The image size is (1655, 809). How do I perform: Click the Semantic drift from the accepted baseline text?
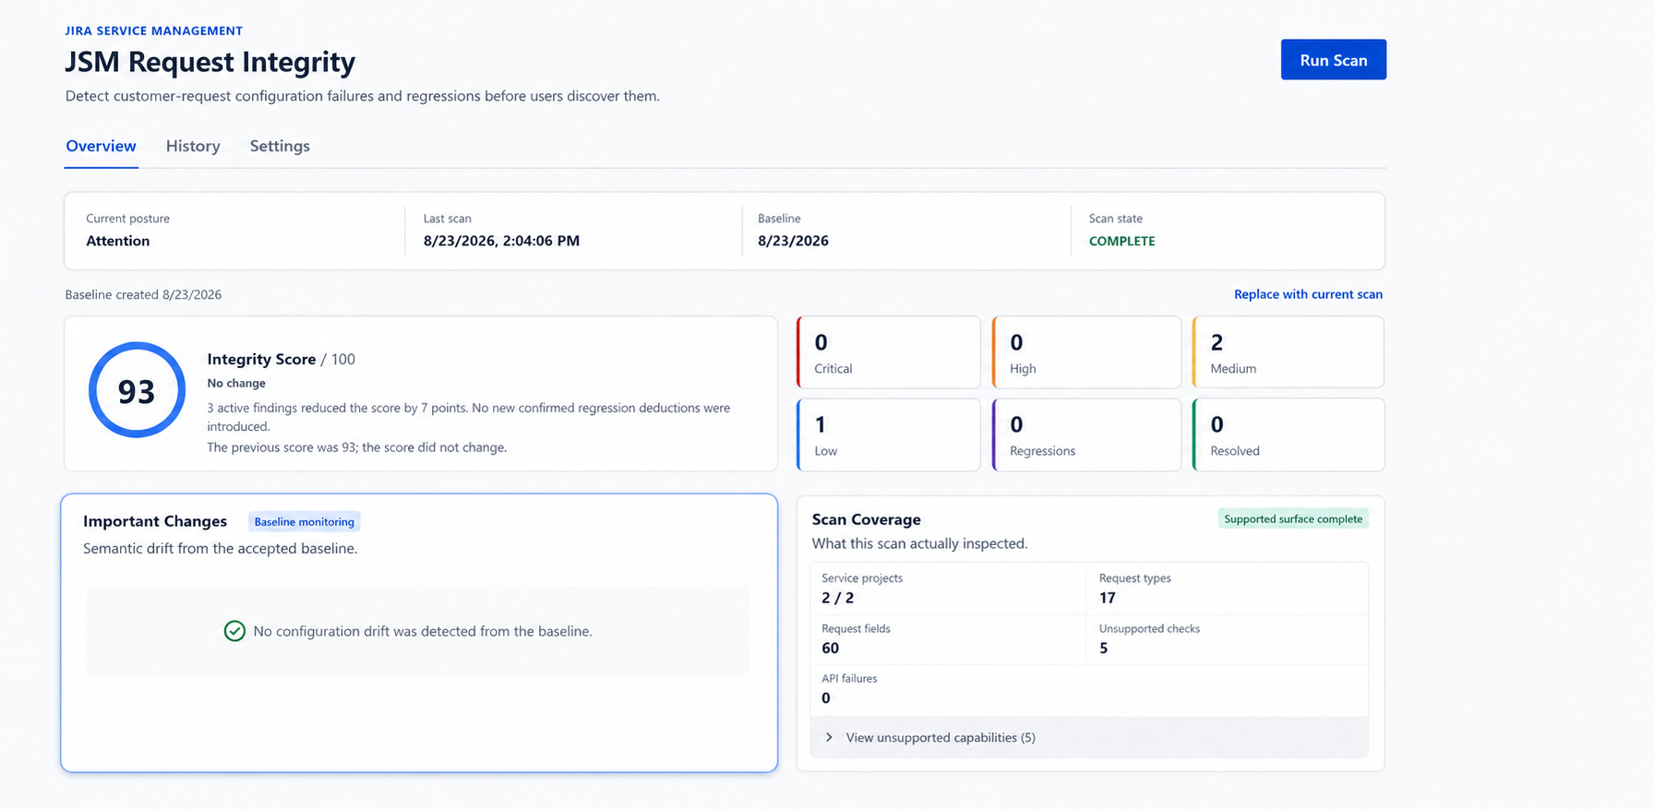click(220, 548)
